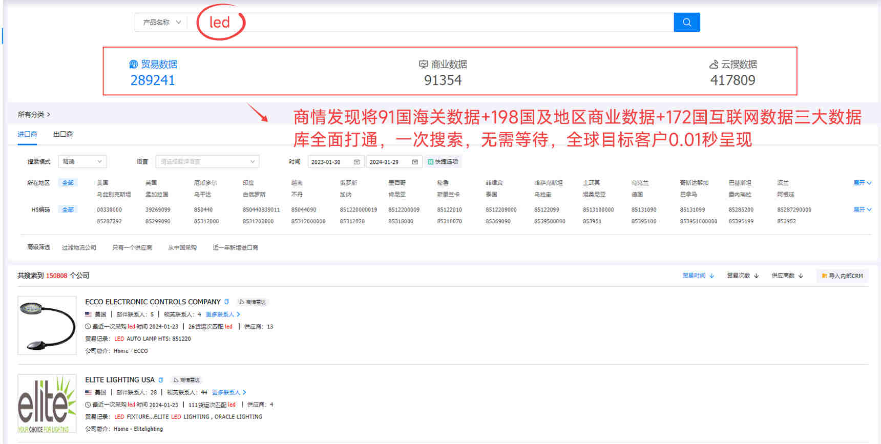Filter by HS code 850440
This screenshot has height=444, width=881.
pyautogui.click(x=203, y=209)
